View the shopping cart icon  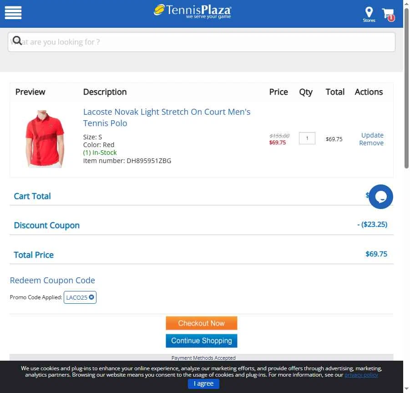coord(388,15)
